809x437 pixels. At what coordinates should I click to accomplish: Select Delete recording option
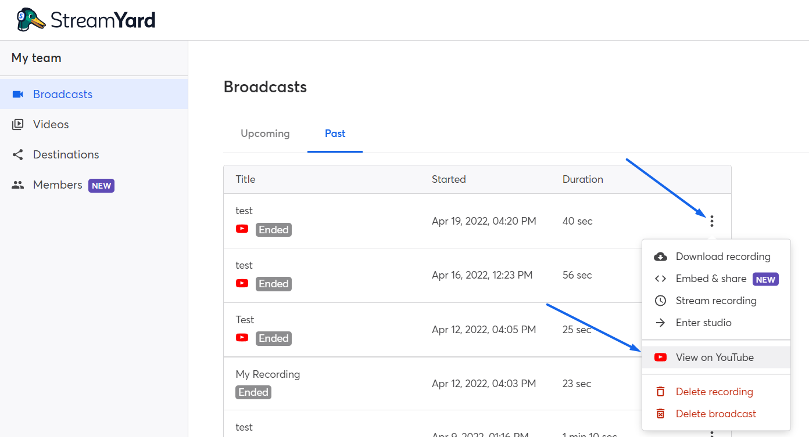pyautogui.click(x=716, y=392)
